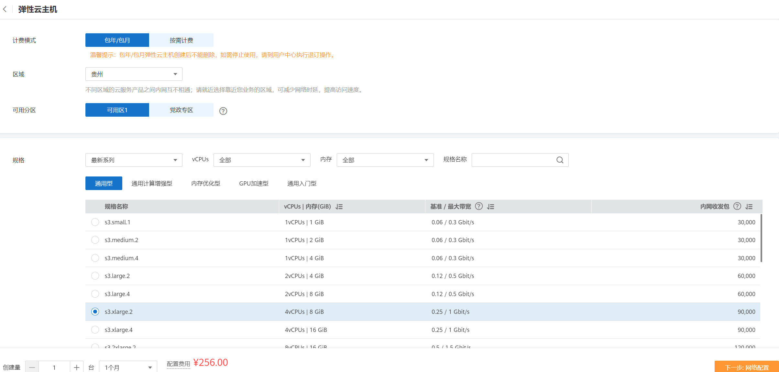The height and width of the screenshot is (372, 779).
Task: Click help icon next to 党政专区
Action: point(223,111)
